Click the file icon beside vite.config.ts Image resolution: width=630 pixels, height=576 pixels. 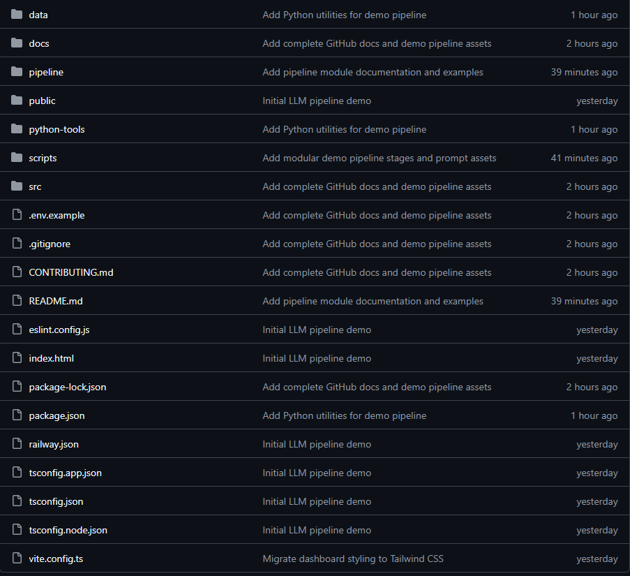coord(17,559)
